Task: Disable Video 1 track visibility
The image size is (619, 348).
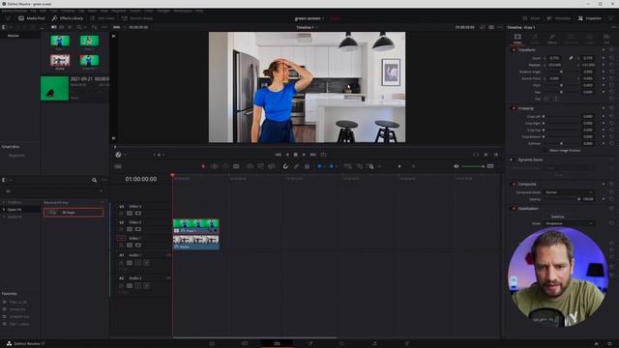Action: point(138,245)
